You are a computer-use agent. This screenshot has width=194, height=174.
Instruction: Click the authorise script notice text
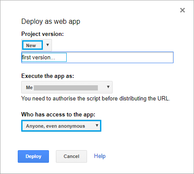tap(96, 99)
